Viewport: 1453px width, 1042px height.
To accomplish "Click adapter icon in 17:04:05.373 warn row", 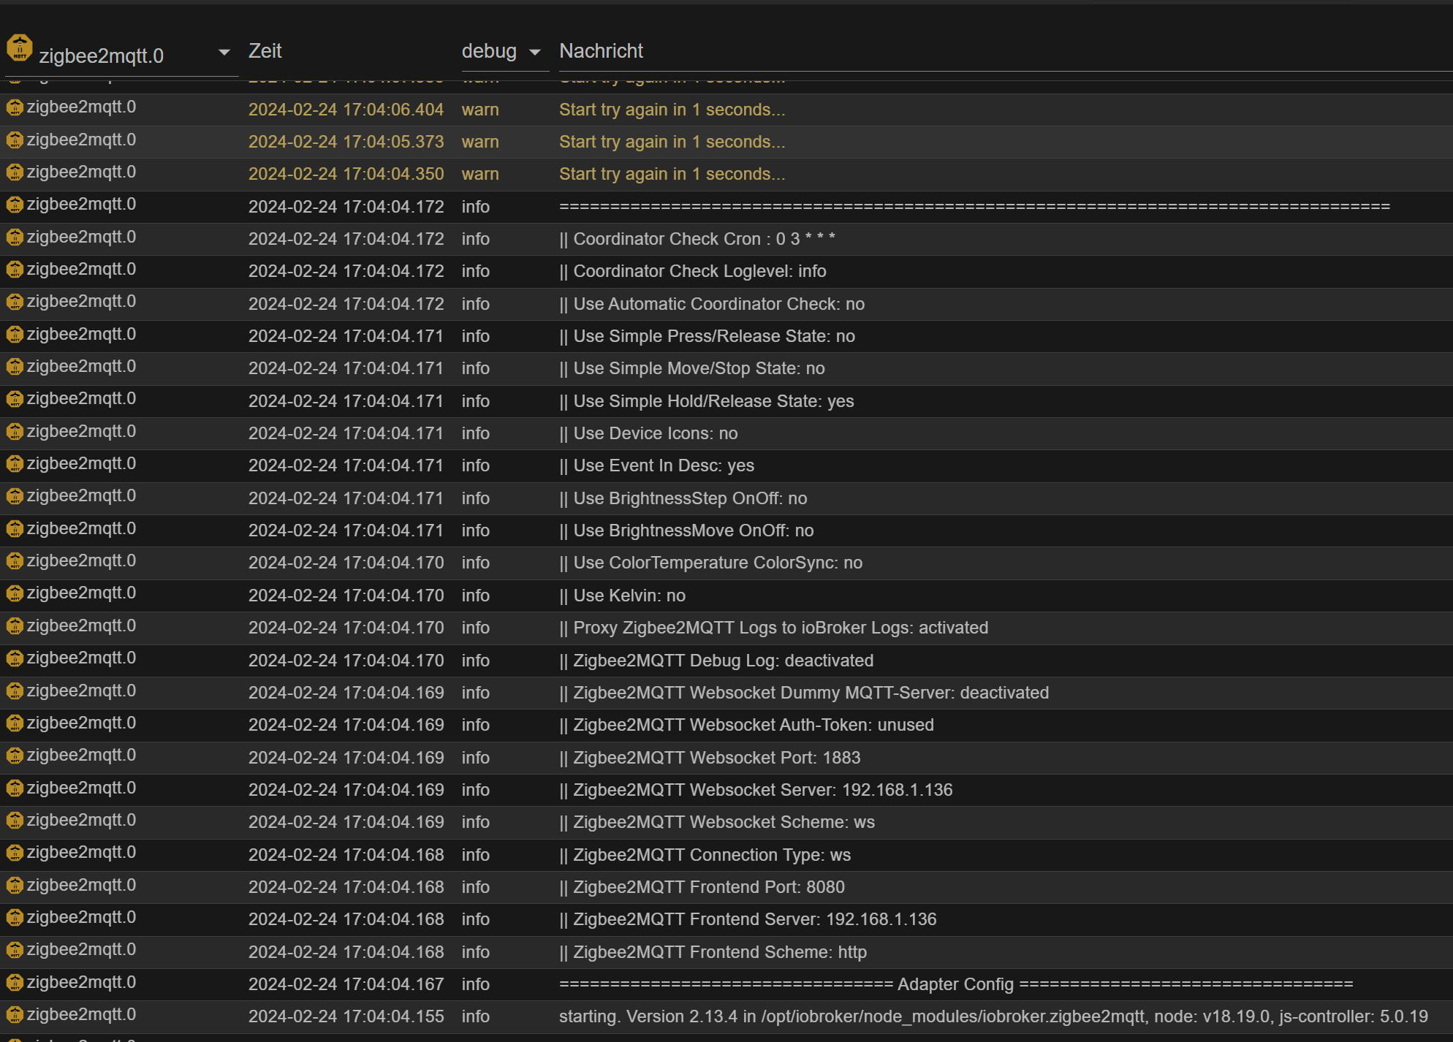I will pos(15,140).
